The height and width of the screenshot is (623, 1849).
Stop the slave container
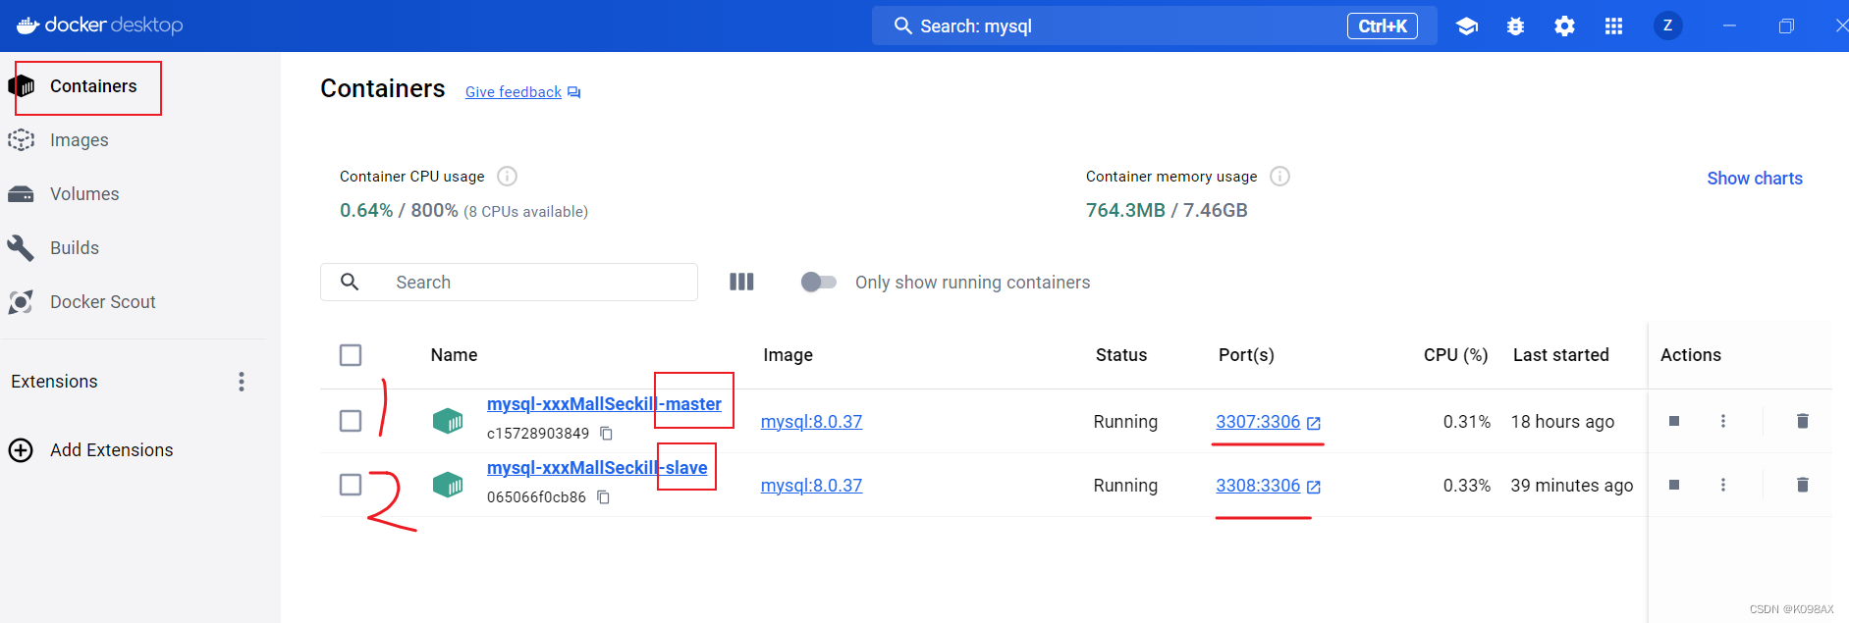click(x=1674, y=485)
